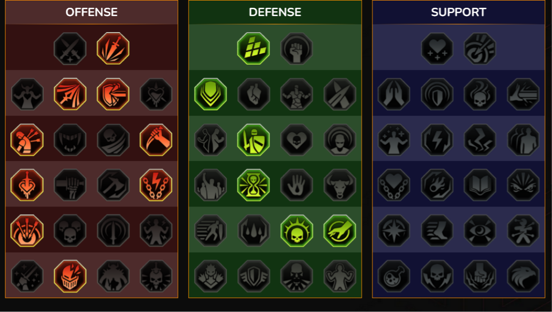Click the green hourglass Defense mastery
The height and width of the screenshot is (312, 552).
pos(254,185)
